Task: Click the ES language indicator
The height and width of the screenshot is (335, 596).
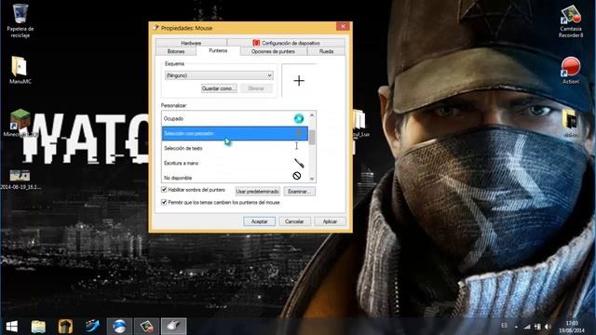Action: 504,326
